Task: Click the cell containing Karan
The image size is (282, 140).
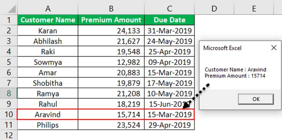Action: point(48,30)
